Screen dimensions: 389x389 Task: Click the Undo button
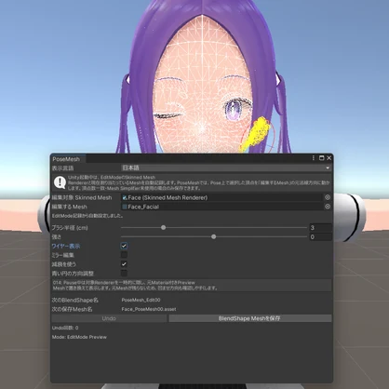click(109, 318)
